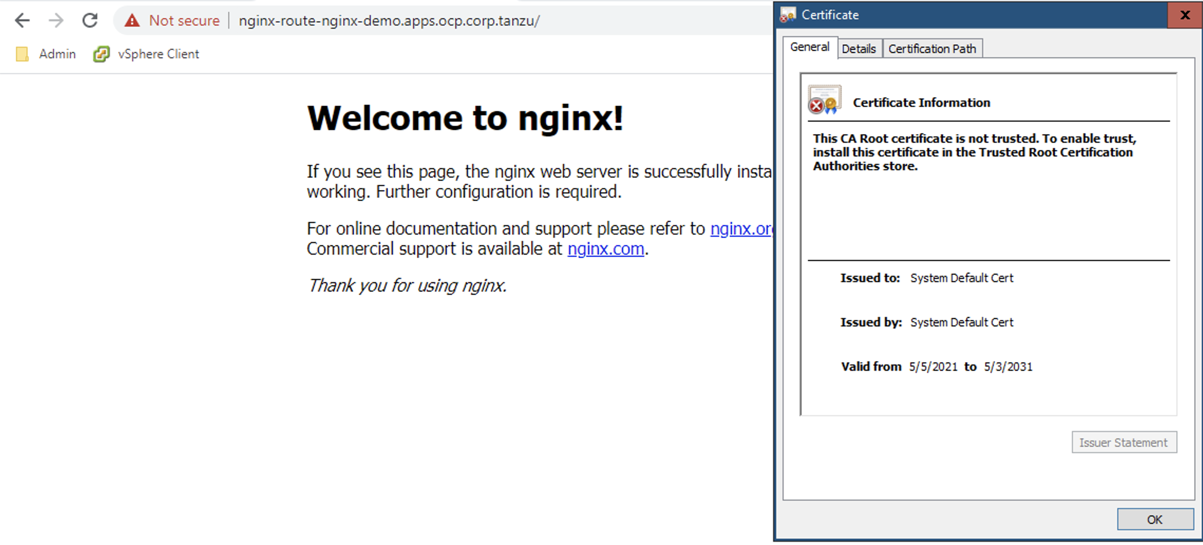Click the untrusted certificate icon in Certificate Information
Image resolution: width=1203 pixels, height=545 pixels.
pyautogui.click(x=824, y=100)
